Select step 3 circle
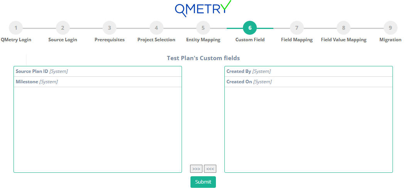 coord(110,28)
